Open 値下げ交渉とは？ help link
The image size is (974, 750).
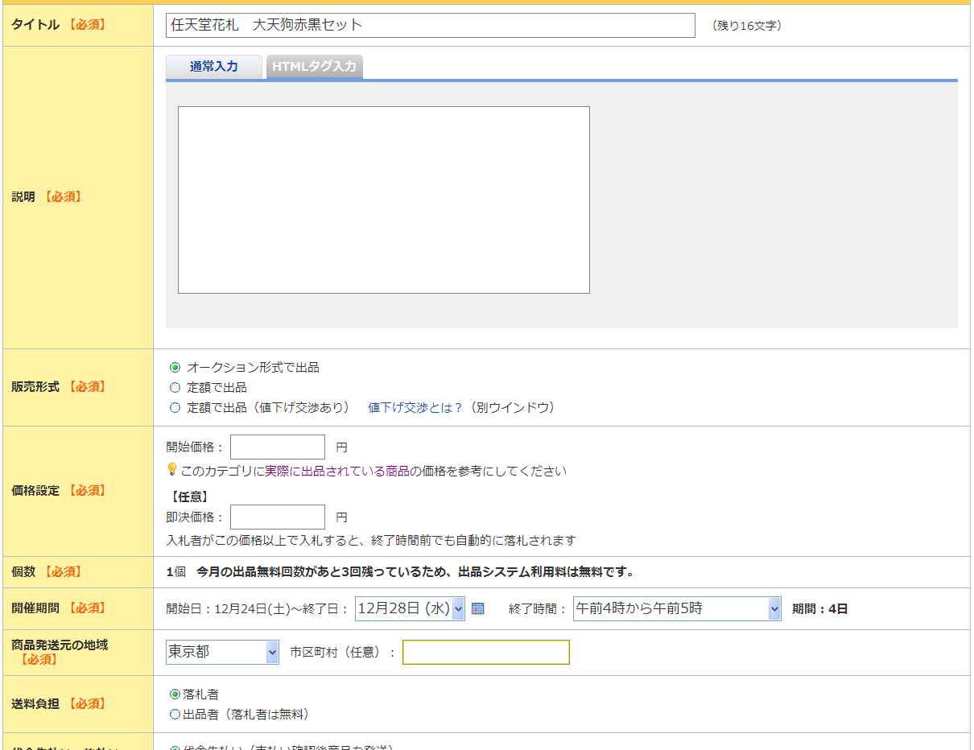[x=415, y=407]
